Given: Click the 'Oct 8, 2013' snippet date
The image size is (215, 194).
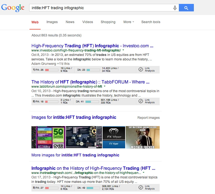Looking at the screenshot, I should click(x=40, y=55).
